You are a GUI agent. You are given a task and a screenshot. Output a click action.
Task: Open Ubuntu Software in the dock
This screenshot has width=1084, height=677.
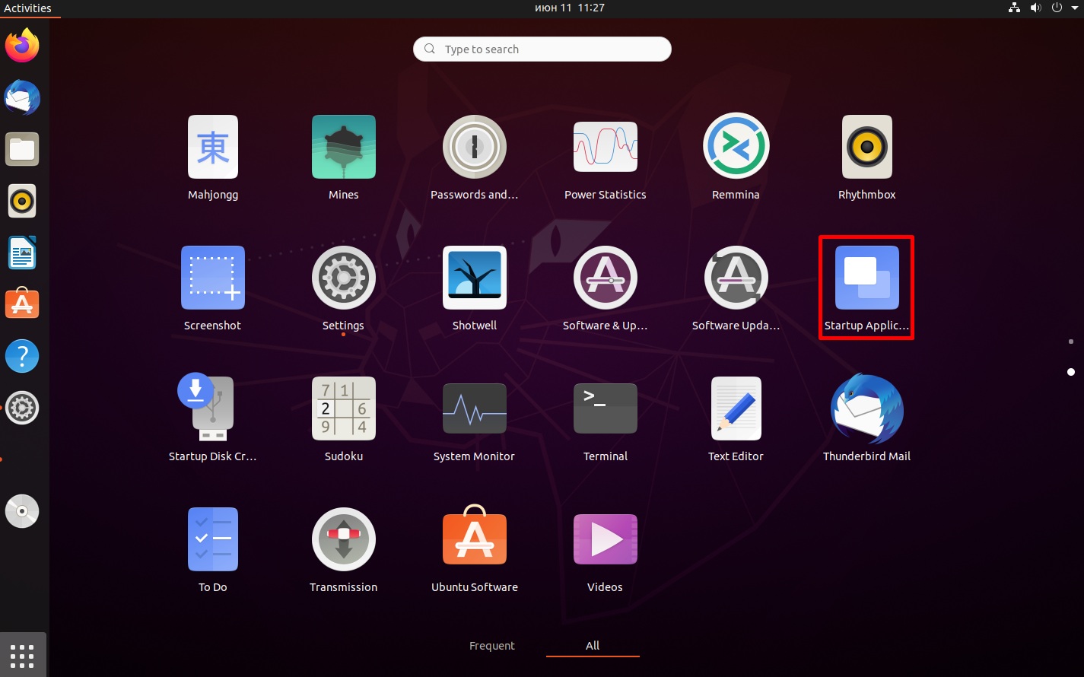(22, 304)
